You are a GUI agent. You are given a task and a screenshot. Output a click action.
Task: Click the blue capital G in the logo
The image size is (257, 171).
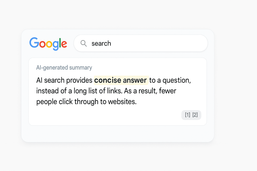[x=34, y=43]
